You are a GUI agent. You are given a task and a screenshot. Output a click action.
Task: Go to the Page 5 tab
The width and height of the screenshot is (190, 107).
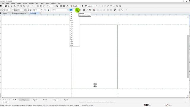[66, 100]
